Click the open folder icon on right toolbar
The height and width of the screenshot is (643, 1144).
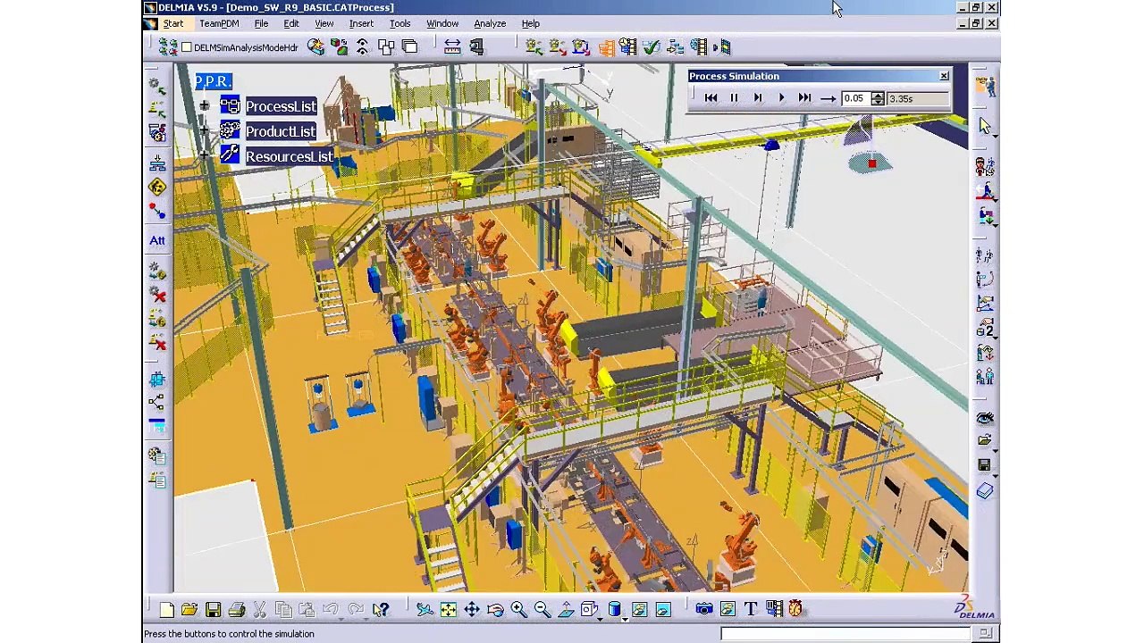[x=984, y=440]
